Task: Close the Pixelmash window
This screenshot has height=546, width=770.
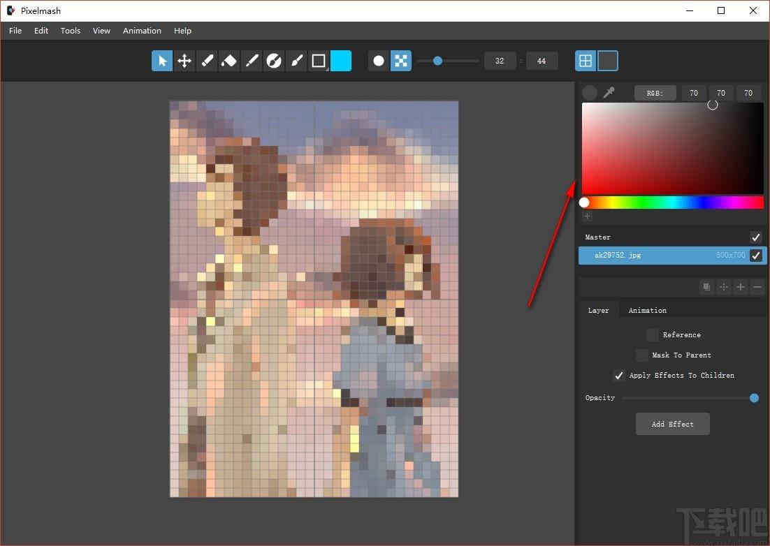Action: (753, 10)
